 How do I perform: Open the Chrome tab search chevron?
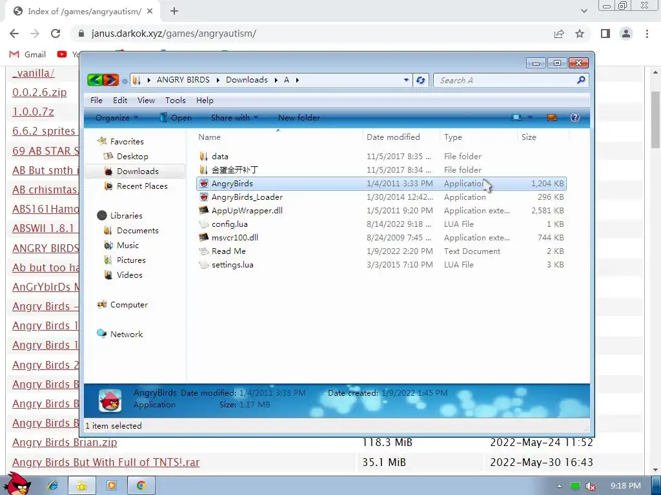[x=584, y=11]
